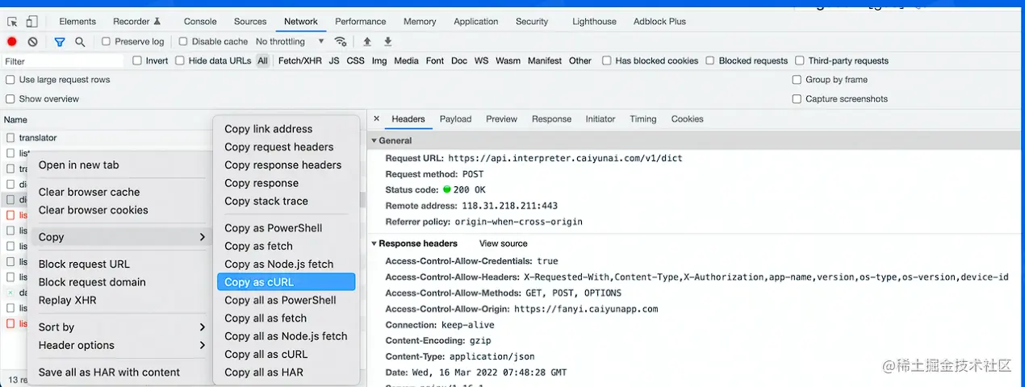Collapse the Response headers section
The height and width of the screenshot is (387, 1025).
(374, 243)
